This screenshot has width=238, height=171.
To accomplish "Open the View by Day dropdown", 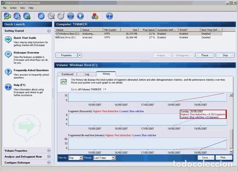I will 81,158.
